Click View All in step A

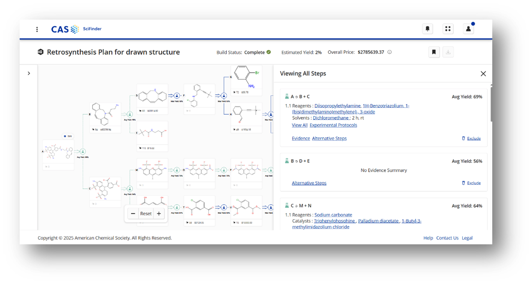point(299,125)
